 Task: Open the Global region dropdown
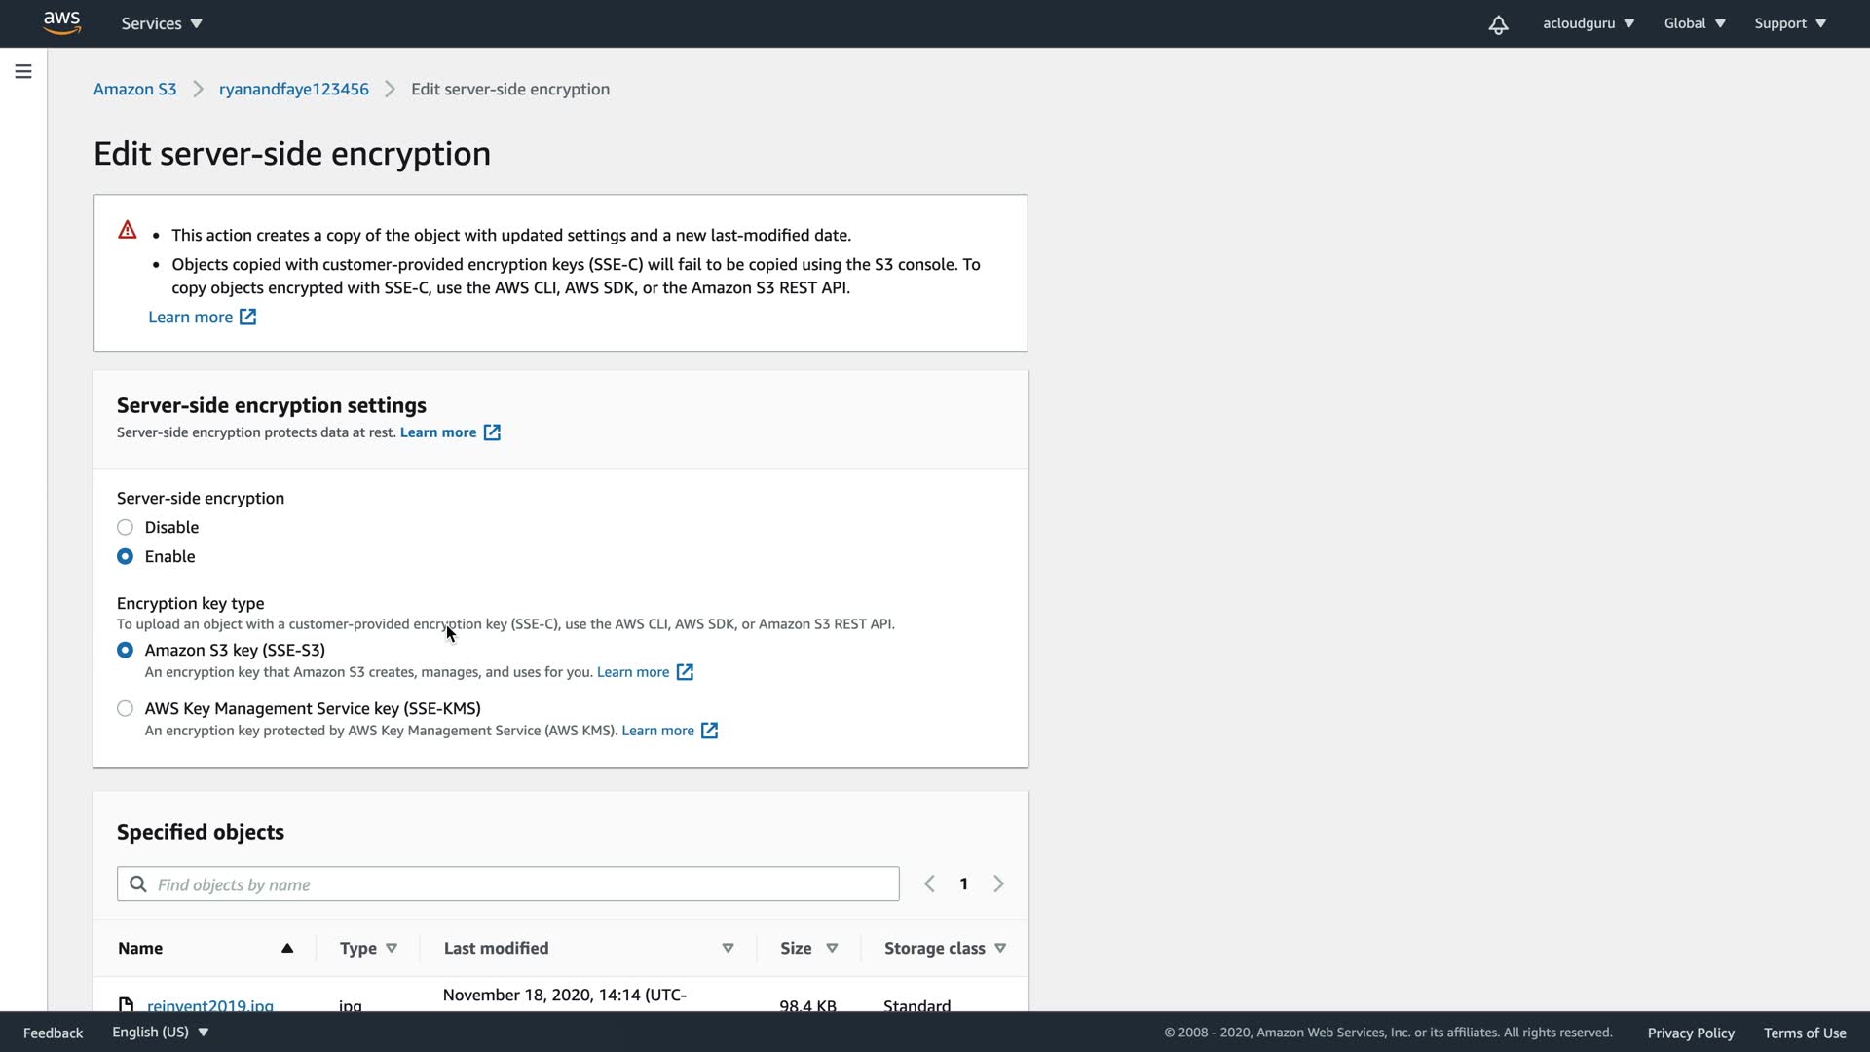click(x=1695, y=23)
